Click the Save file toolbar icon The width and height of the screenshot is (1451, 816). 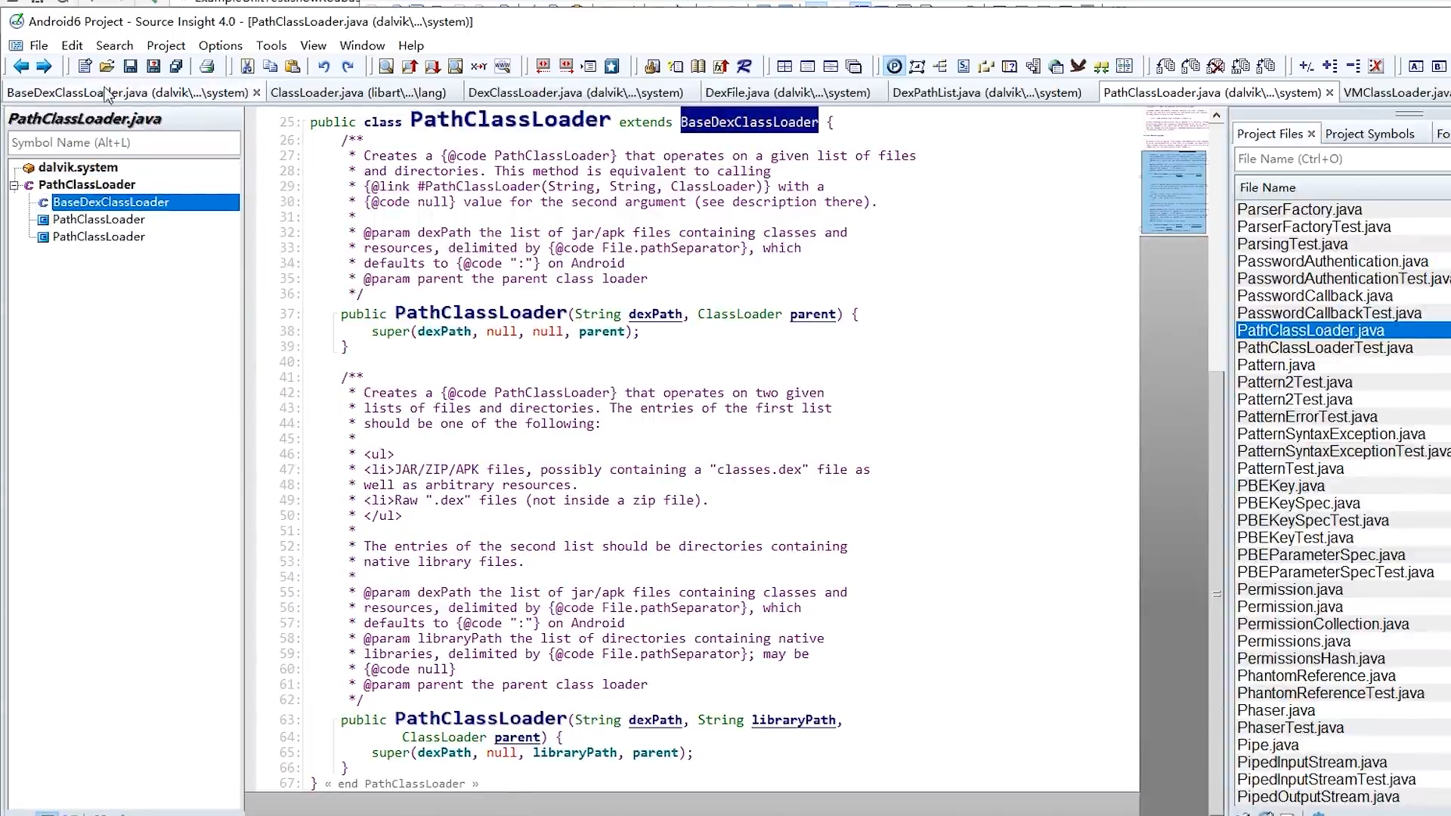pyautogui.click(x=130, y=66)
